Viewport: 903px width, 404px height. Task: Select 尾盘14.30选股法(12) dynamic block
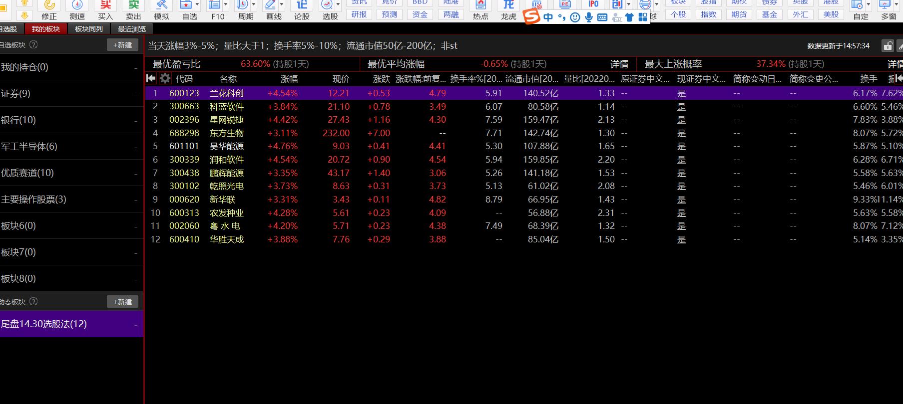(71, 324)
